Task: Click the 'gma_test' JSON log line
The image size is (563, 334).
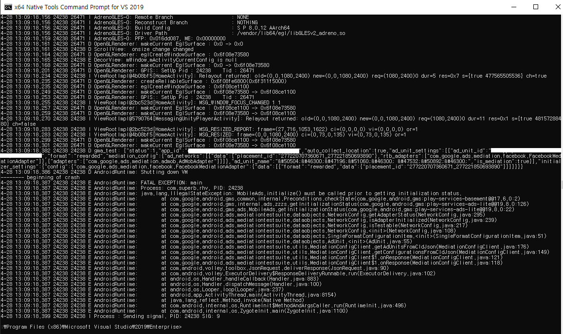Action: pyautogui.click(x=281, y=159)
